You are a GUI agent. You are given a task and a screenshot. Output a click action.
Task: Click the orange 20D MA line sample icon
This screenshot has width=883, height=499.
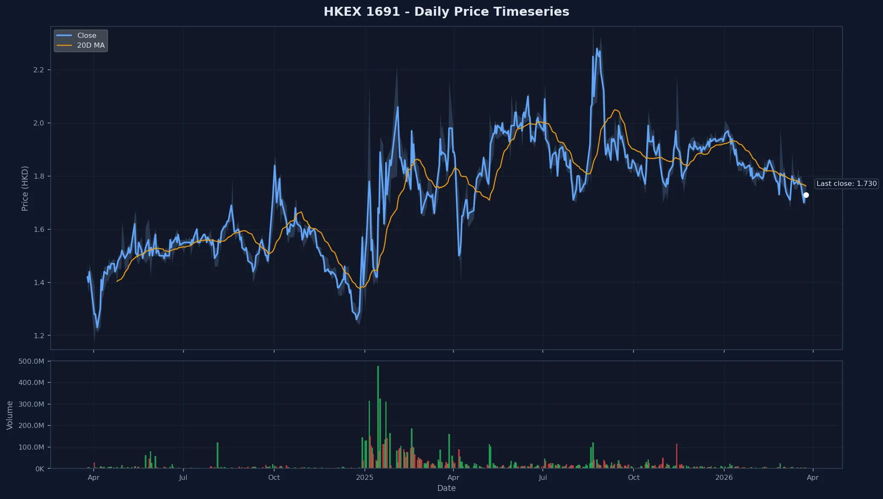(65, 45)
